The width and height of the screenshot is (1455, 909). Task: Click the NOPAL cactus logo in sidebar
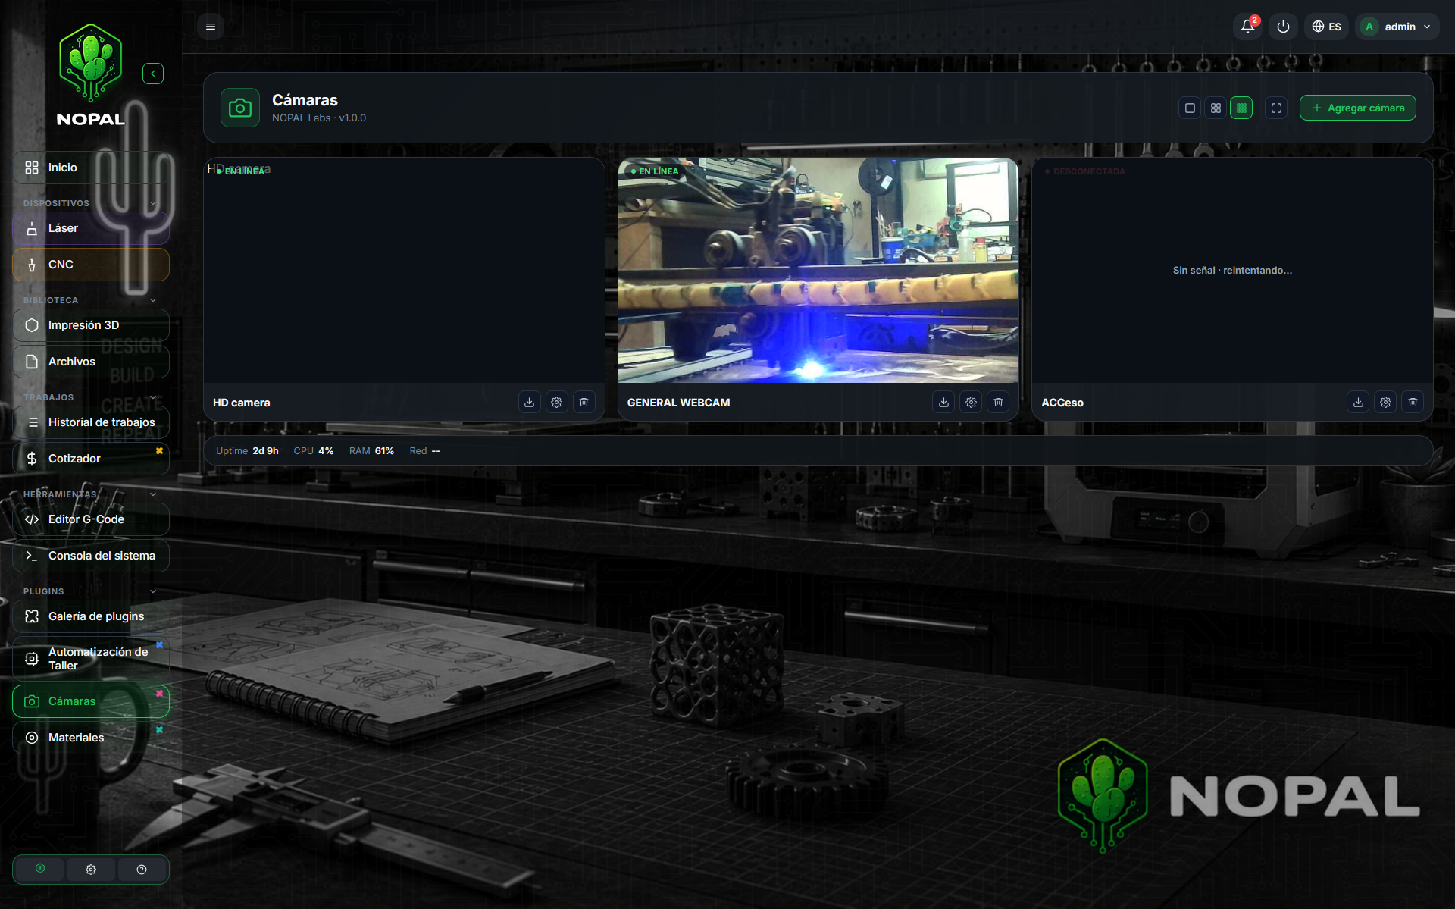(x=91, y=74)
